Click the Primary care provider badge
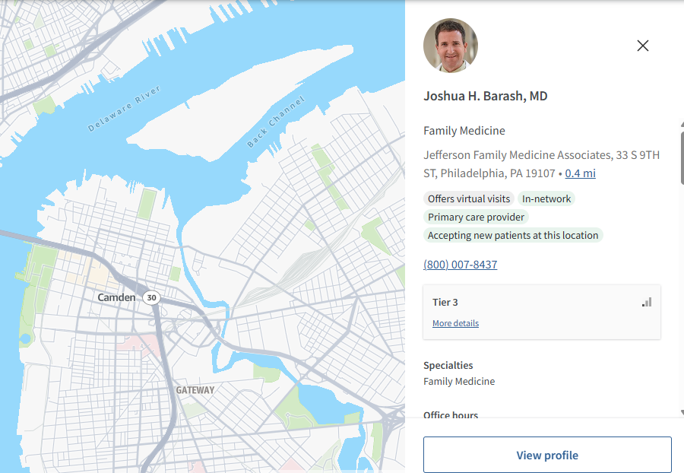 [476, 217]
